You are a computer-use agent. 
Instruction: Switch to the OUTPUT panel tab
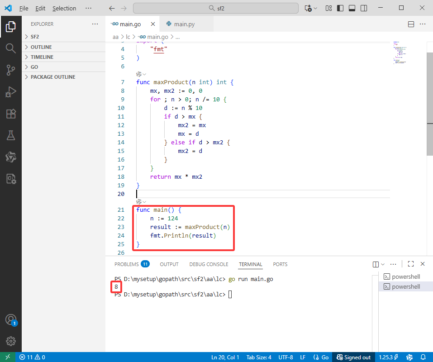[169, 264]
